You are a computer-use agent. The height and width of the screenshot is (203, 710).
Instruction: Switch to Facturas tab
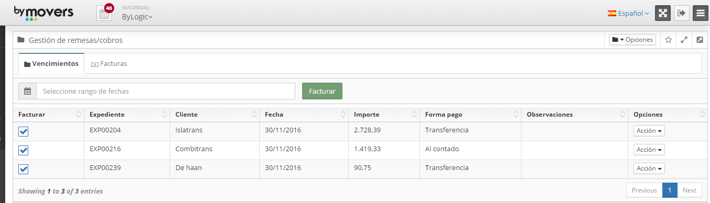(109, 64)
